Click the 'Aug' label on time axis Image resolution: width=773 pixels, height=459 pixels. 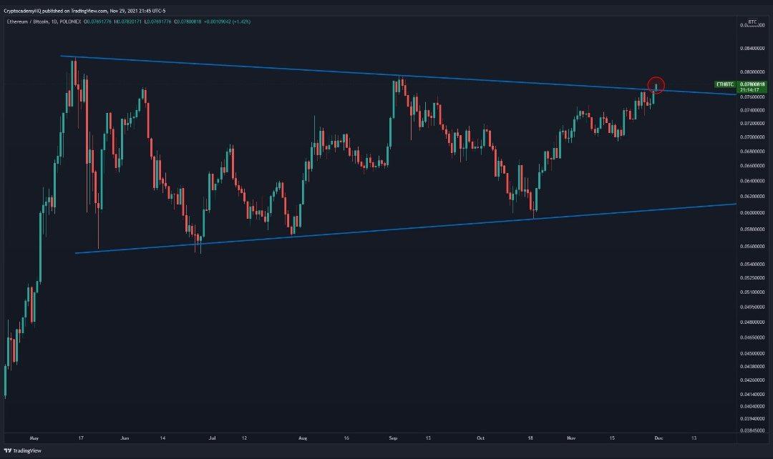303,438
